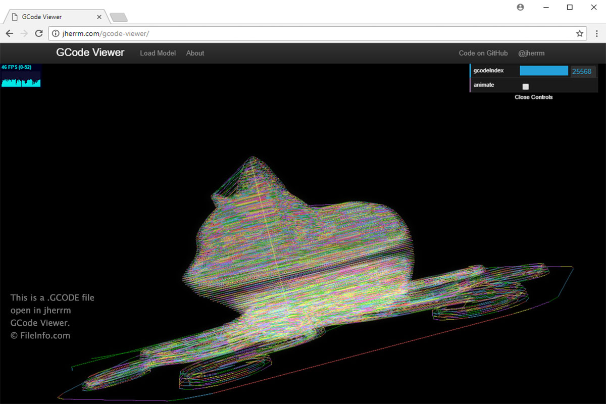The height and width of the screenshot is (404, 606).
Task: Open the Chrome user profile icon
Action: [521, 7]
